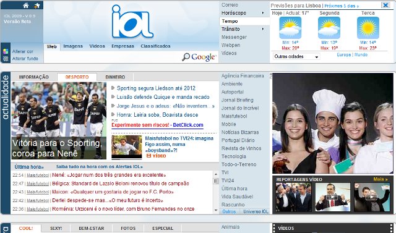This screenshot has height=233, width=396.
Task: Click Terça's sunny weather icon
Action: pos(368,28)
